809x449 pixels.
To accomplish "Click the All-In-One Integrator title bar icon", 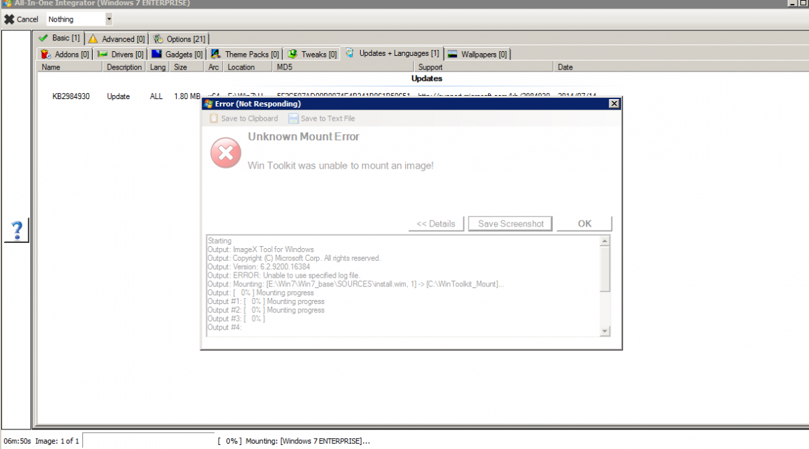I will pyautogui.click(x=6, y=3).
